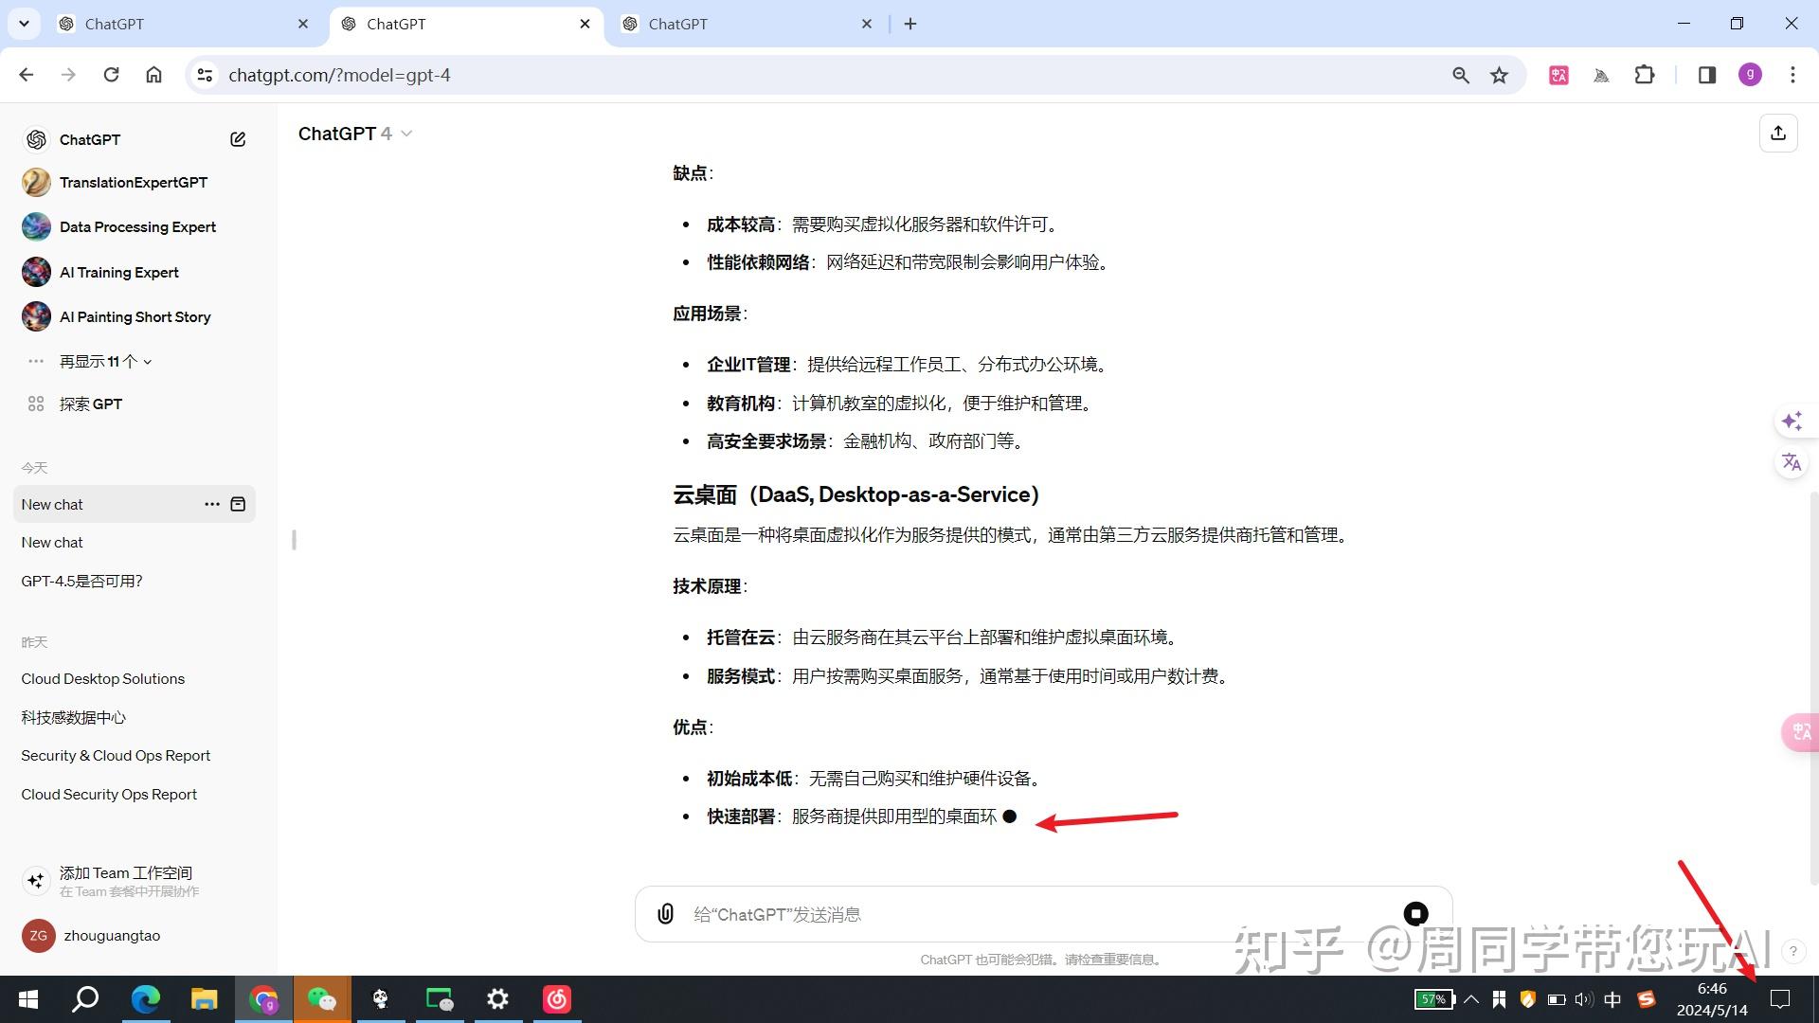
Task: Open the ChatGPT 4 model dropdown
Action: 355,133
